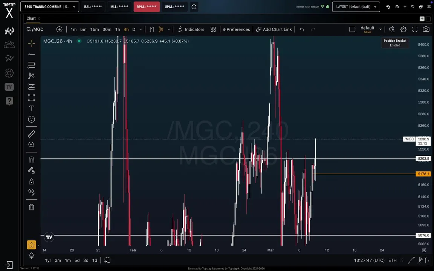Screen dimensions: 434x271
Task: Open the quick search lightning icon
Action: [392, 29]
